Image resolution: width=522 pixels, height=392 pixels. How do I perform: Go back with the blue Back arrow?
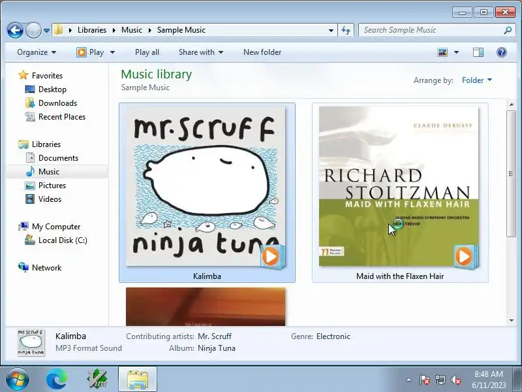(x=15, y=30)
